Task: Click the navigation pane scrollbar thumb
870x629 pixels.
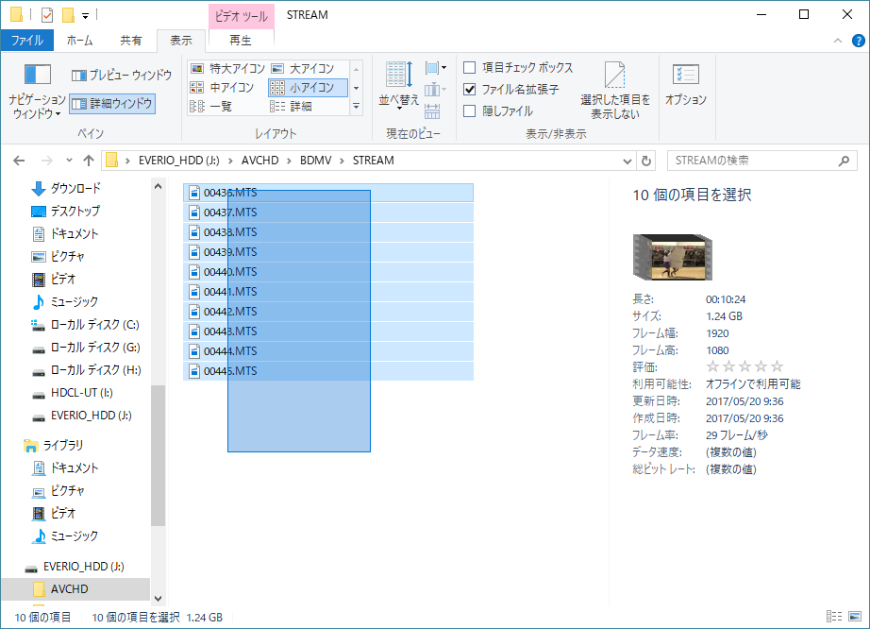Action: (x=159, y=454)
